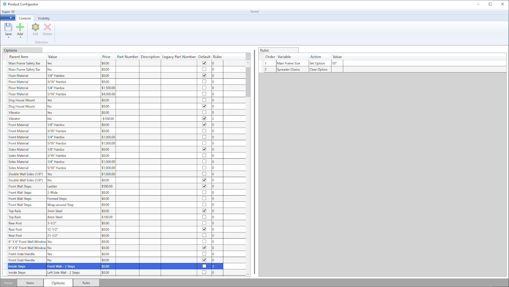
Task: Open the Rules view tab
Action: pos(86,283)
